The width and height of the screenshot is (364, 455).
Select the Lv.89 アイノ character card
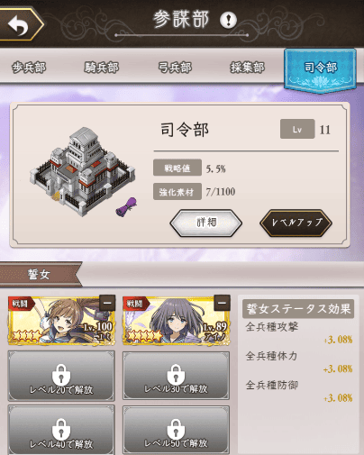click(177, 320)
